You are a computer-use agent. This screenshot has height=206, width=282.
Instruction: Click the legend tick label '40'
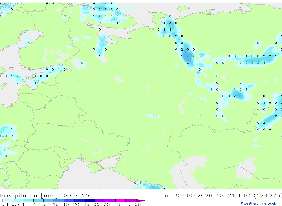pos(117,204)
